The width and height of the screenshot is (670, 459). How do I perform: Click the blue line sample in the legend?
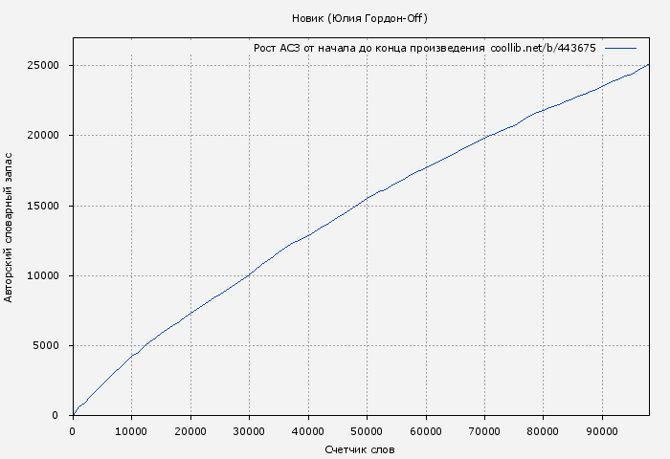click(620, 48)
